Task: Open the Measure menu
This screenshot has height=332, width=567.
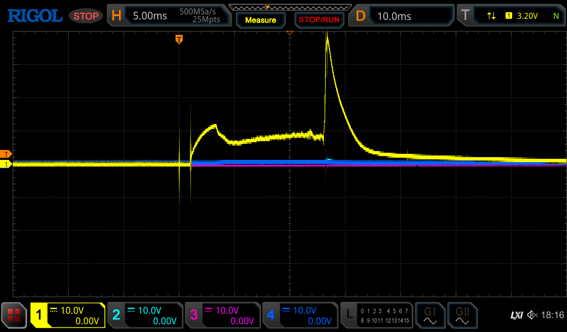Action: [x=260, y=20]
